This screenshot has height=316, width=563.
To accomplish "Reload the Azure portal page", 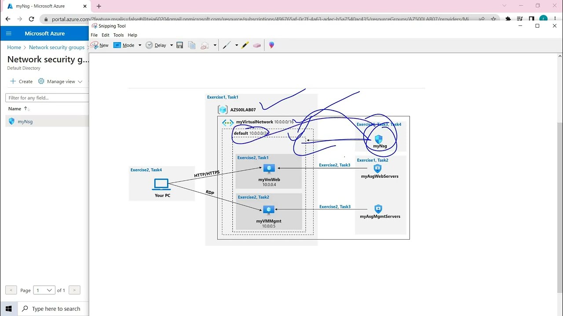I will click(31, 19).
